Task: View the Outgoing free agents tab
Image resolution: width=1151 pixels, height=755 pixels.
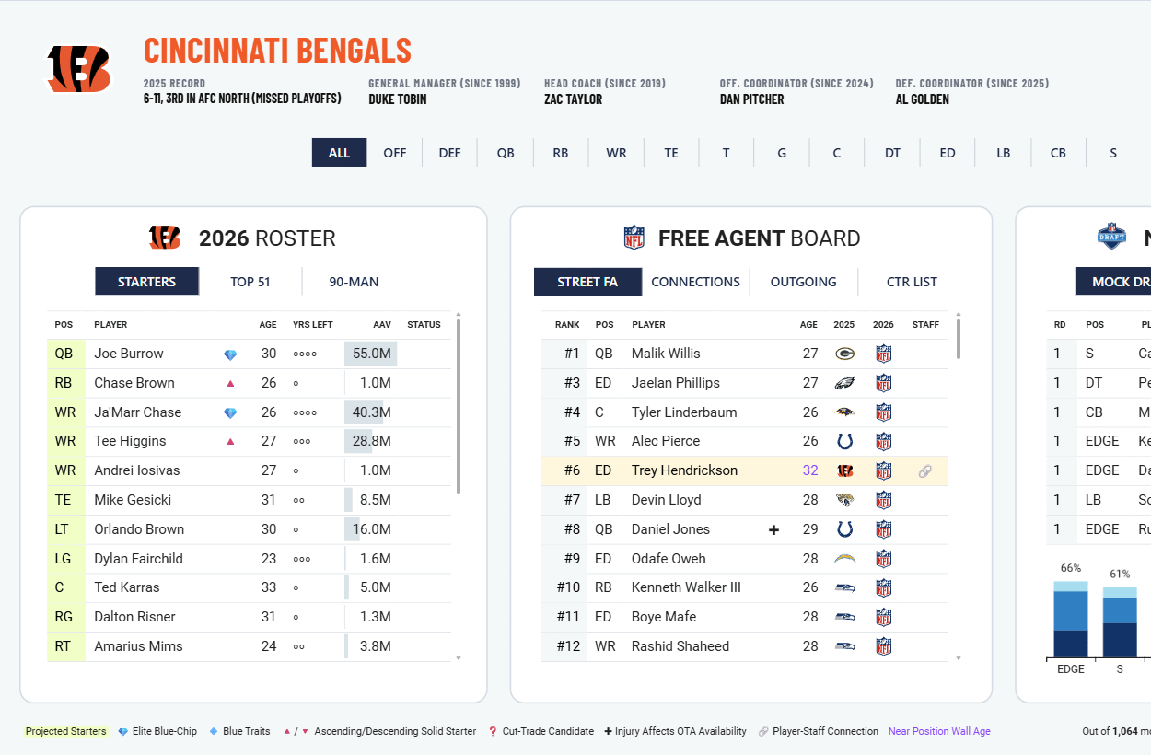Action: click(x=804, y=282)
